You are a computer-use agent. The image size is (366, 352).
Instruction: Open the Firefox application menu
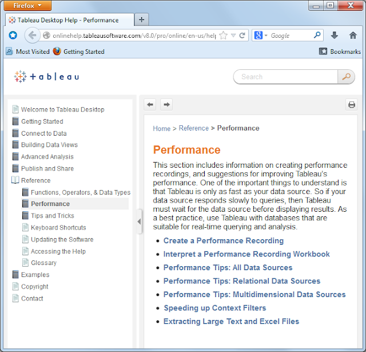point(27,5)
